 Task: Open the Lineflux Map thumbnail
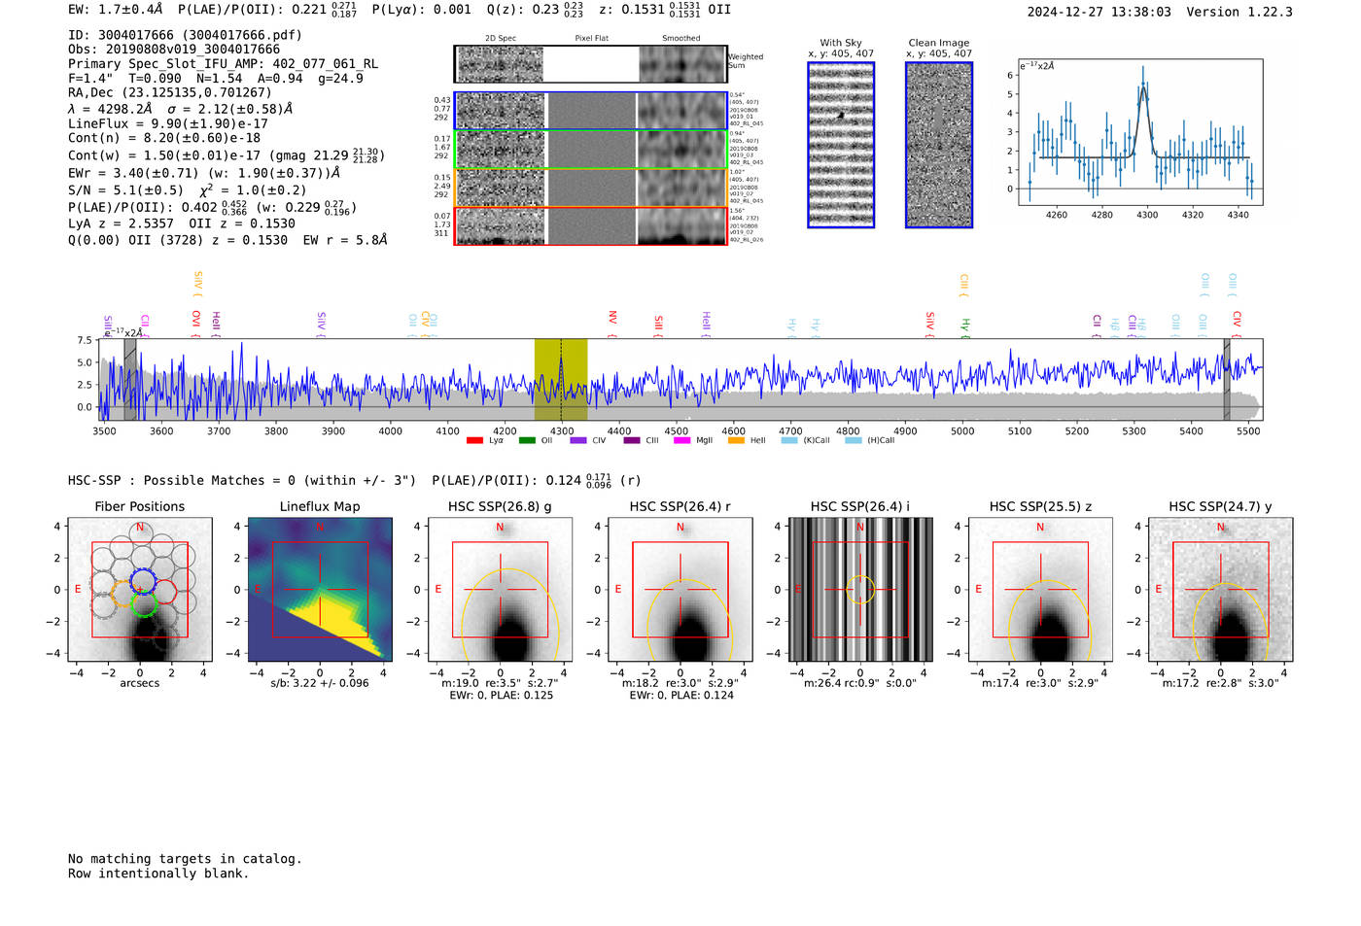(x=320, y=590)
